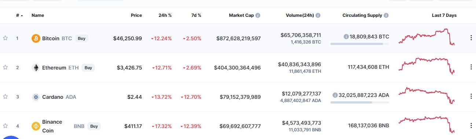The image size is (476, 139).
Task: Toggle the Ethereum watchlist star
Action: (x=6, y=67)
